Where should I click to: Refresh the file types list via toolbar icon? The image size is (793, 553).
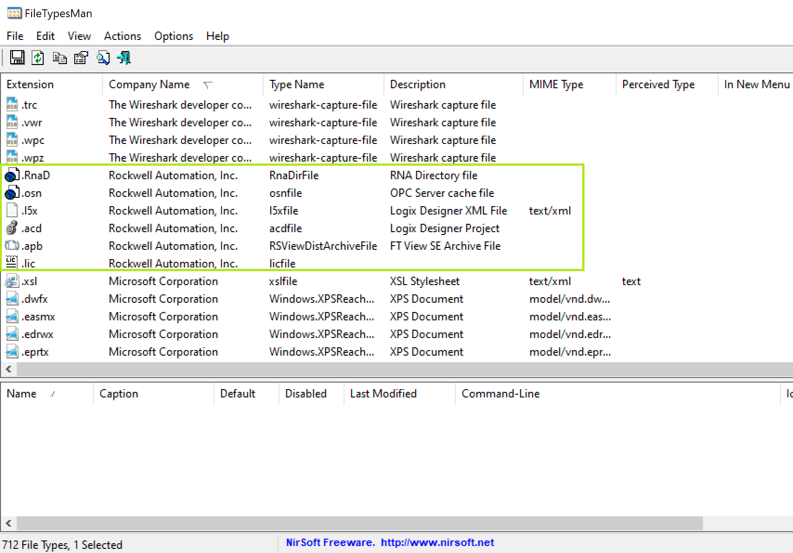coord(38,58)
